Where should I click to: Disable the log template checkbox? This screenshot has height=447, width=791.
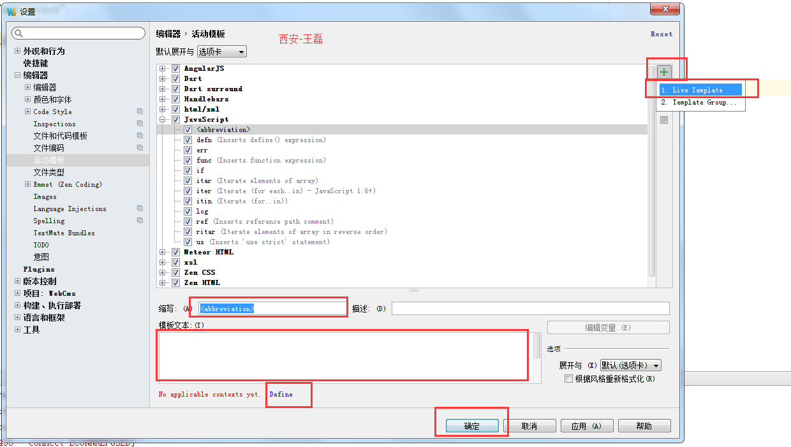click(188, 211)
